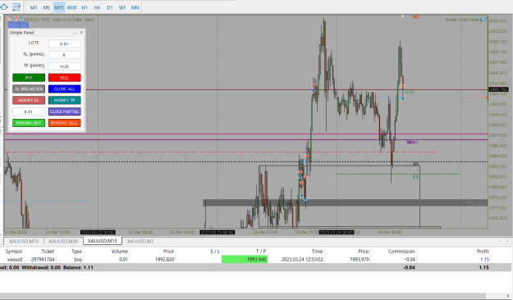The width and height of the screenshot is (513, 300).
Task: Click the MODIFY TP button
Action: point(65,100)
